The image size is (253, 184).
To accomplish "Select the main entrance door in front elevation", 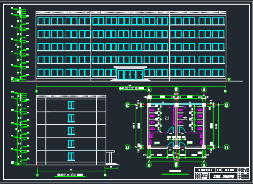I will (130, 75).
